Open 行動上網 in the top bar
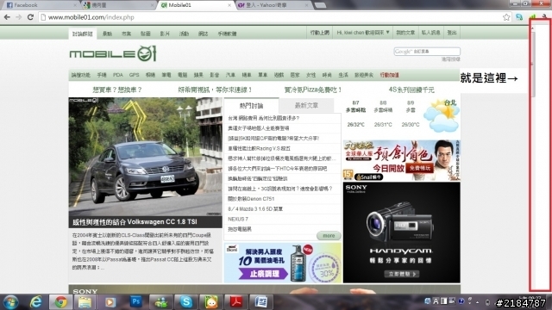 tap(320, 33)
